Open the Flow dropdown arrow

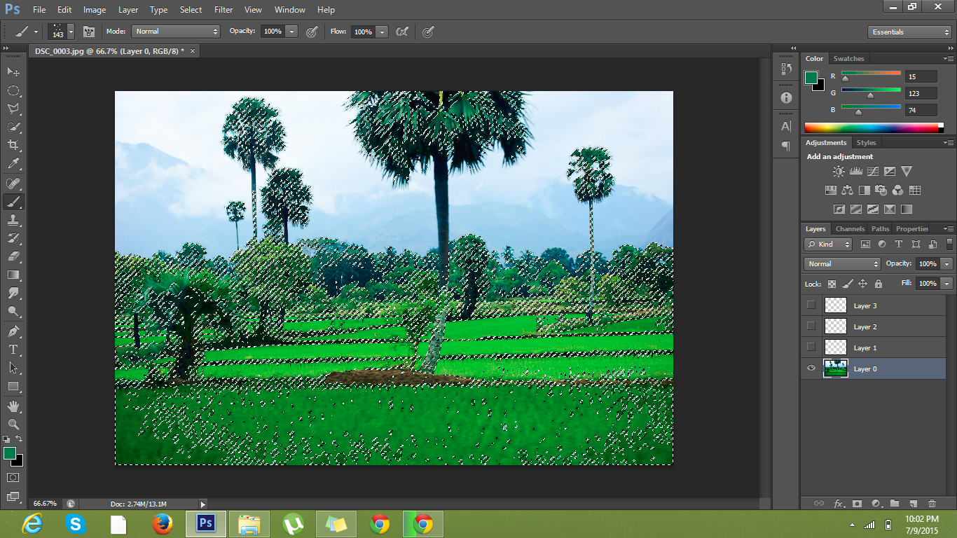382,32
